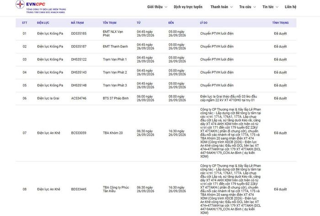Click the long reason text in row 07
The height and width of the screenshot is (216, 320).
pos(230,133)
